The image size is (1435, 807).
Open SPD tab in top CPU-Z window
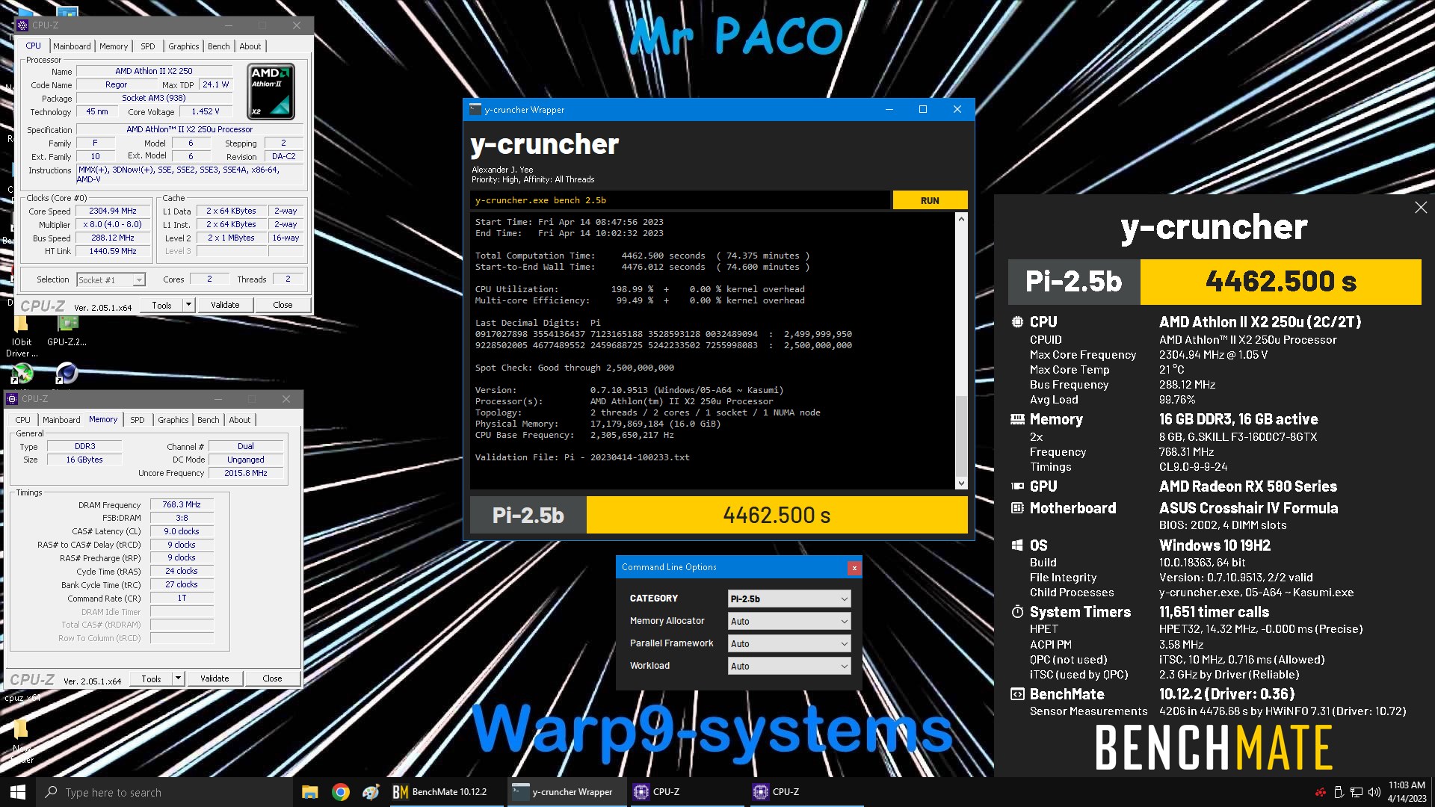(x=148, y=46)
